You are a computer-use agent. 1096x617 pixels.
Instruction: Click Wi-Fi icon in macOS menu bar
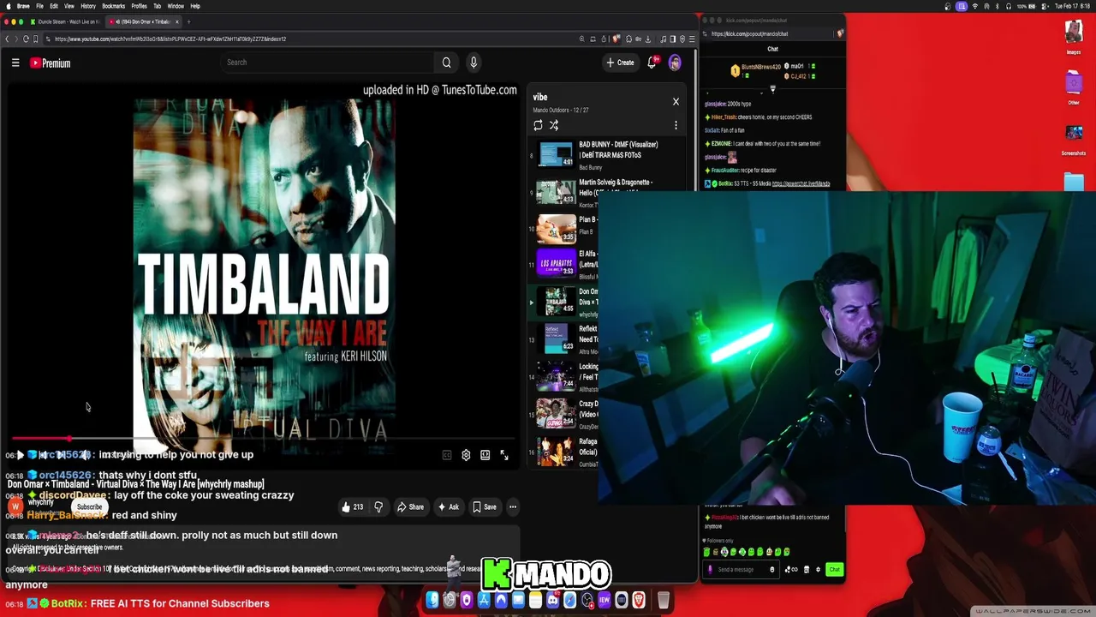pyautogui.click(x=974, y=6)
